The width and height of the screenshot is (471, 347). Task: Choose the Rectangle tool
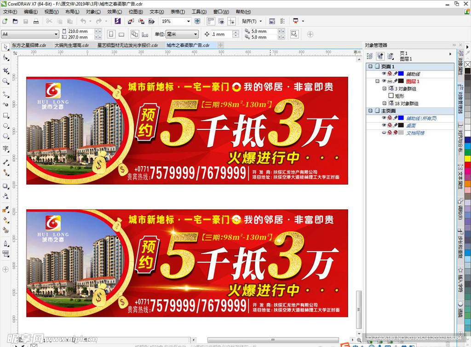[x=6, y=115]
